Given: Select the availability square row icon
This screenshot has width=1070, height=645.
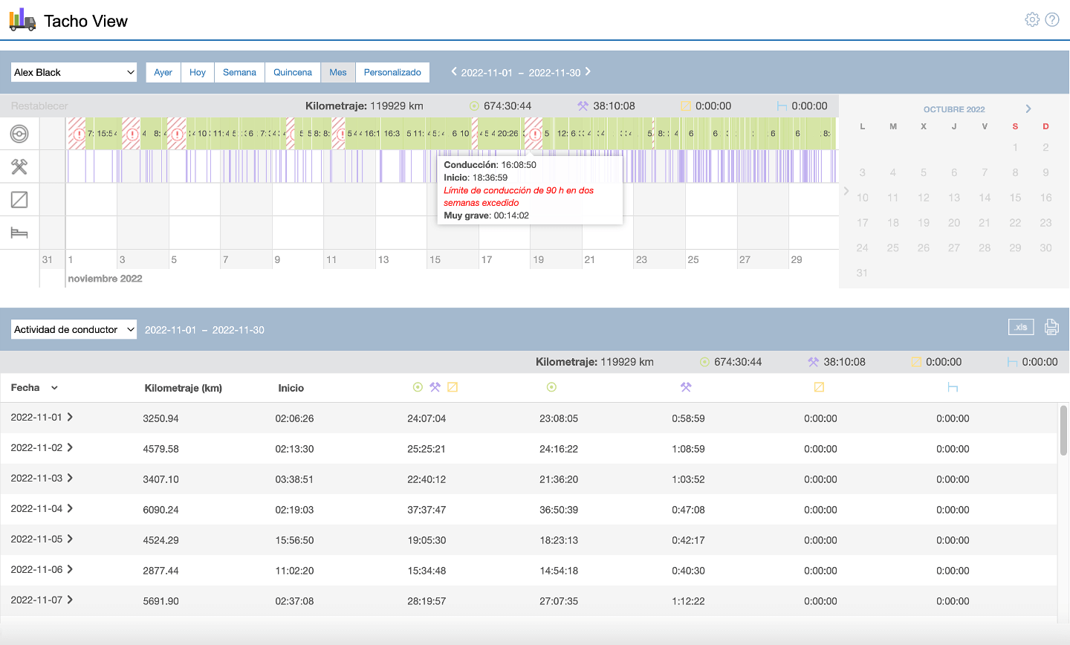Looking at the screenshot, I should tap(19, 200).
